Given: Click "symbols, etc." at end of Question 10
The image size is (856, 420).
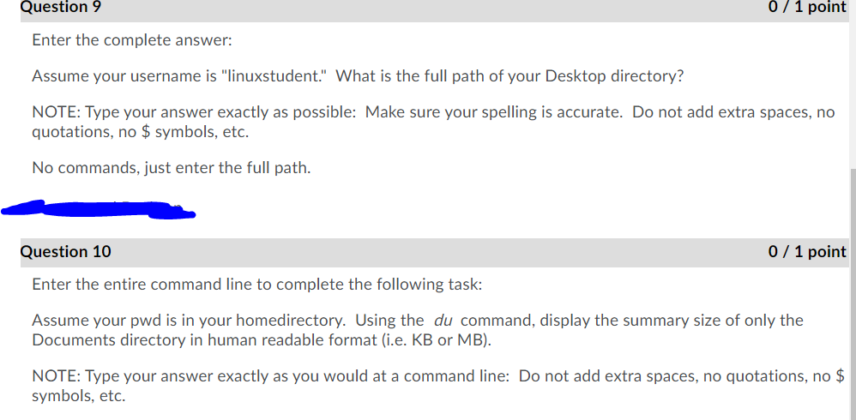Looking at the screenshot, I should [x=79, y=396].
